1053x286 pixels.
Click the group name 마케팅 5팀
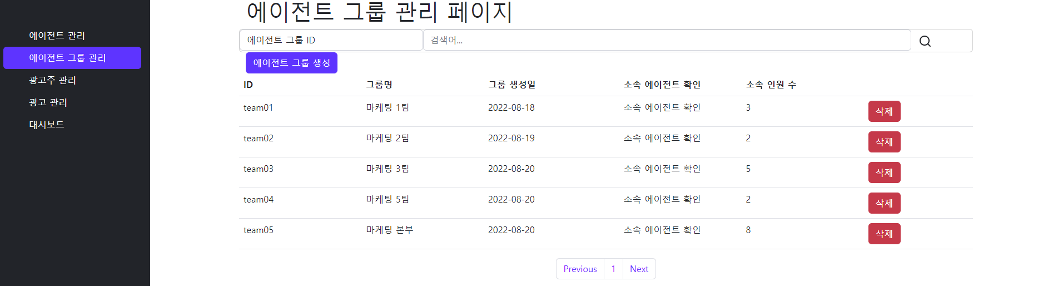(x=388, y=199)
